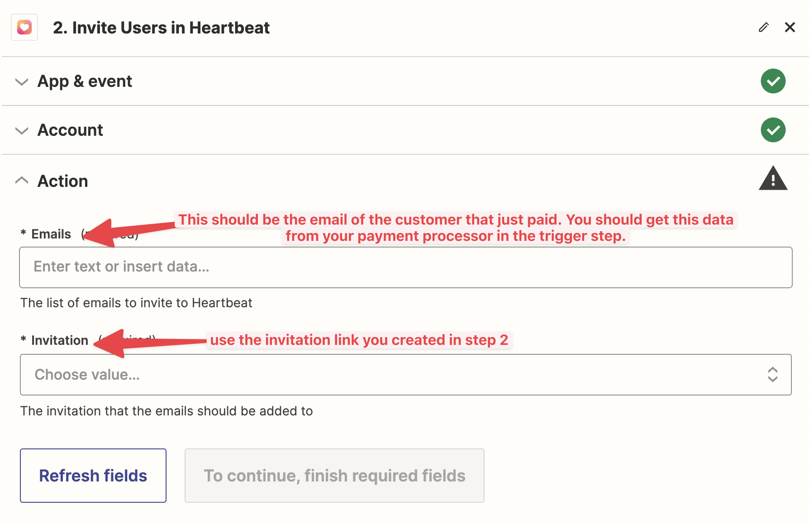Click the Invitation dropdown up-down arrows
The height and width of the screenshot is (524, 809).
[x=772, y=375]
